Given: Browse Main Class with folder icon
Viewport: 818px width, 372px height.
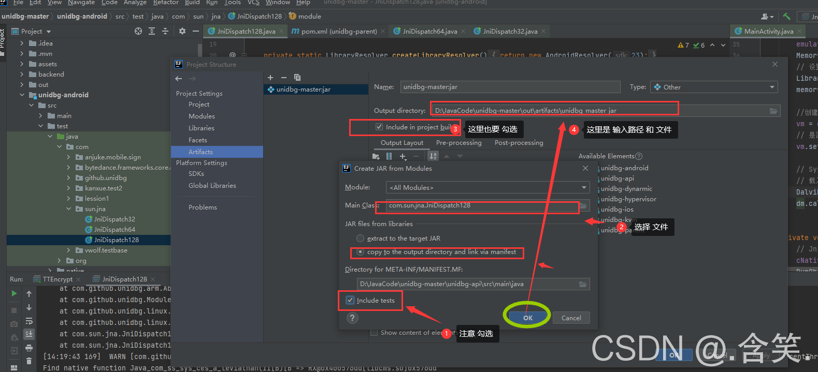Looking at the screenshot, I should click(x=583, y=205).
